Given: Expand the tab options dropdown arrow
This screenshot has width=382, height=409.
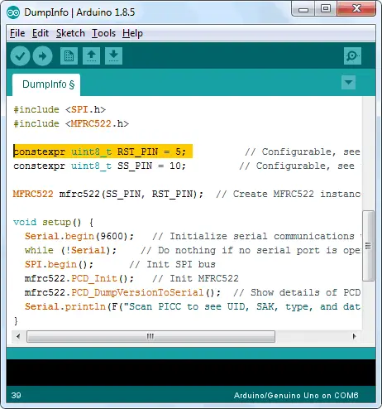Looking at the screenshot, I should tap(348, 82).
